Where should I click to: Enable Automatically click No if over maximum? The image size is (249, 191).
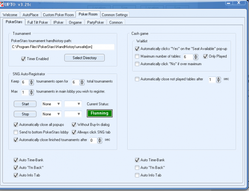point(137,64)
